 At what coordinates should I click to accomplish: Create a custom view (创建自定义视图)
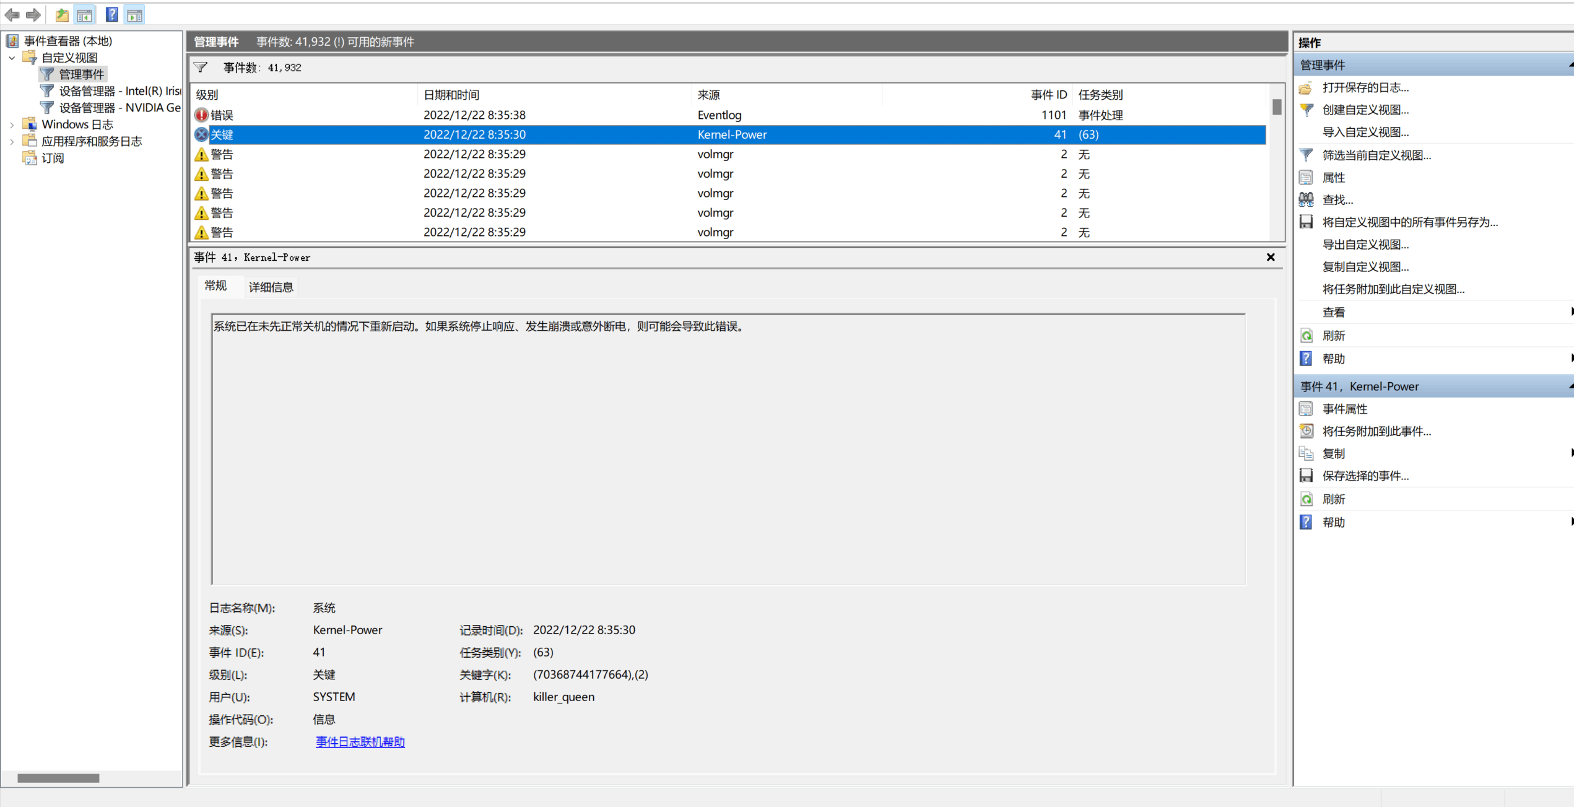(x=1365, y=110)
